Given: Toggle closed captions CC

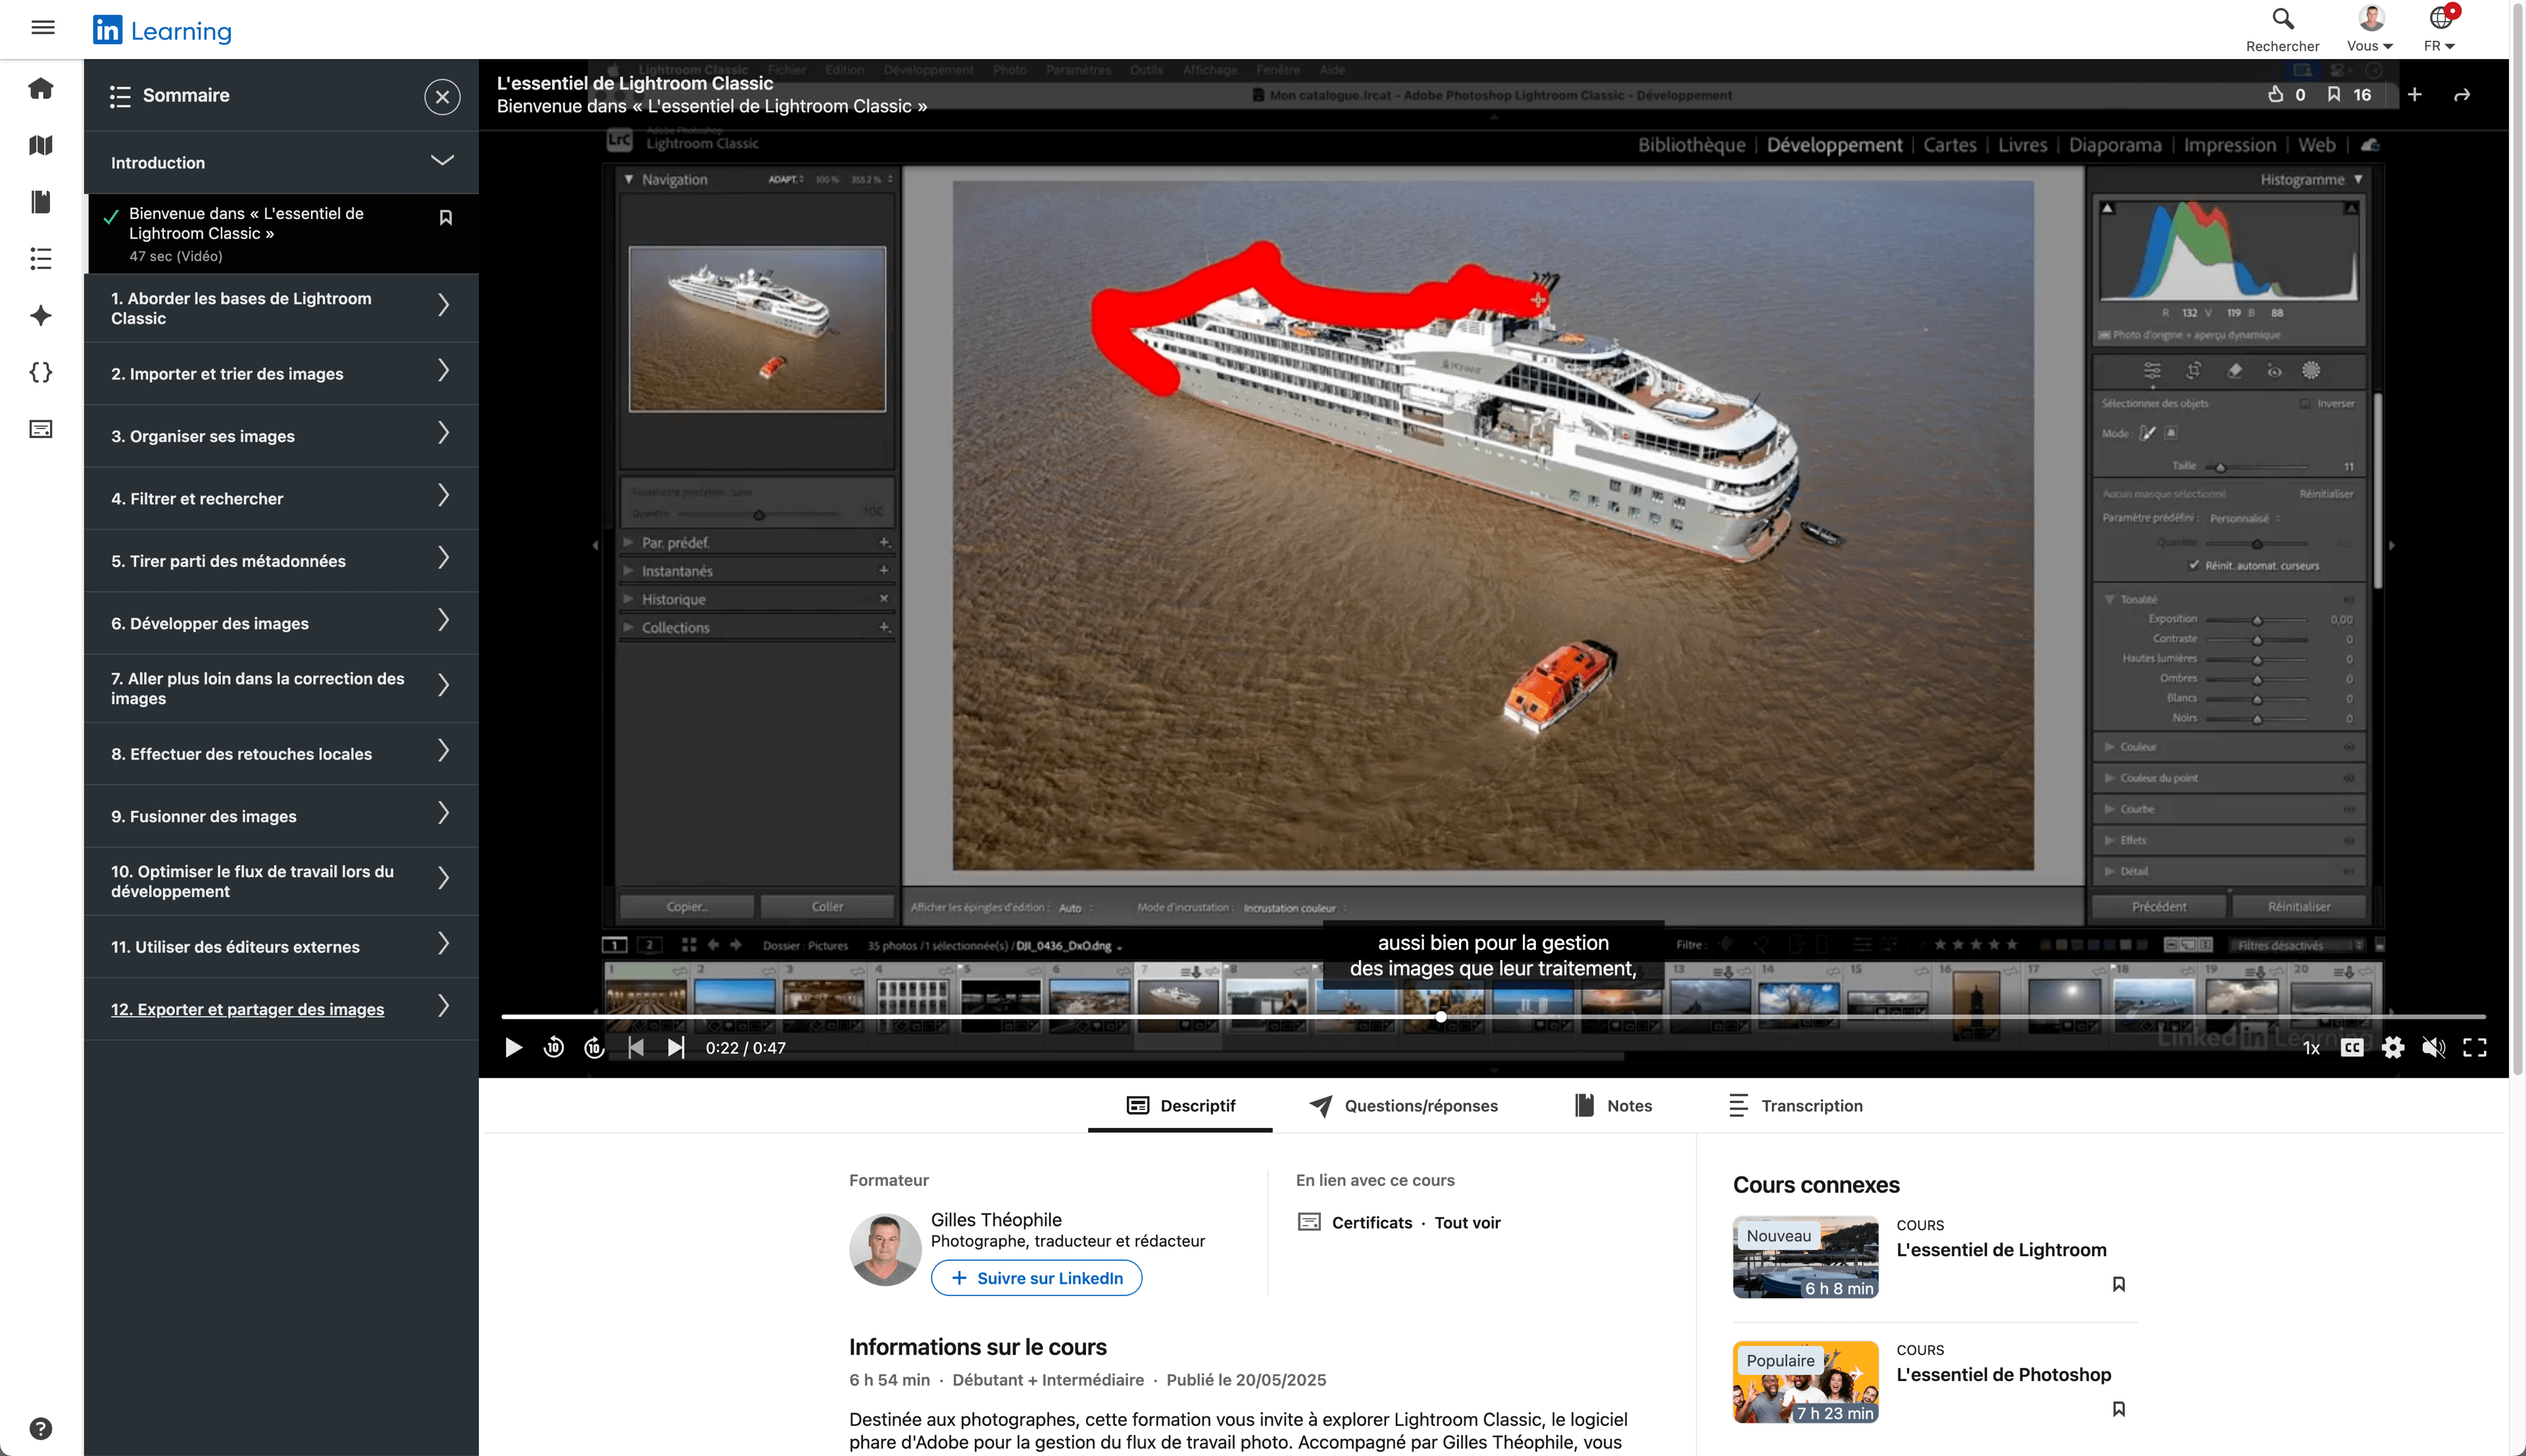Looking at the screenshot, I should click(x=2352, y=1047).
